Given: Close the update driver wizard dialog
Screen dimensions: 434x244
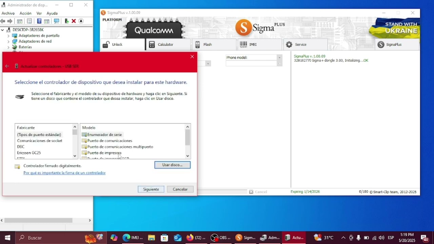Looking at the screenshot, I should 192,57.
